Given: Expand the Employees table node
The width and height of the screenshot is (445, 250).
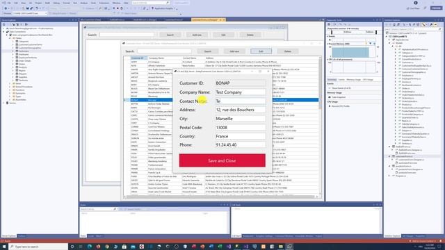Looking at the screenshot, I should pyautogui.click(x=13, y=54).
